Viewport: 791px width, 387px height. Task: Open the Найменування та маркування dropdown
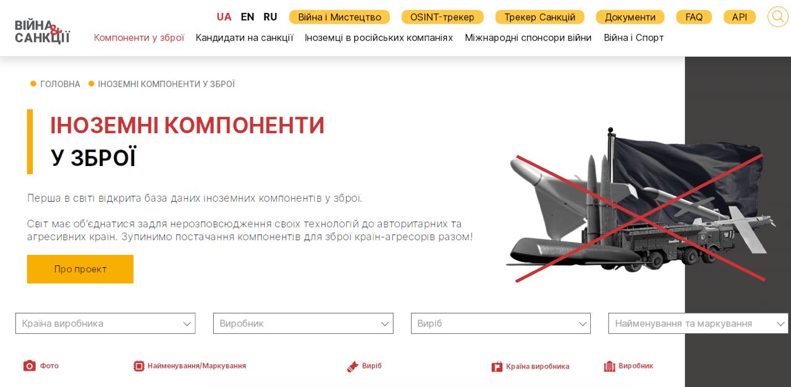698,323
